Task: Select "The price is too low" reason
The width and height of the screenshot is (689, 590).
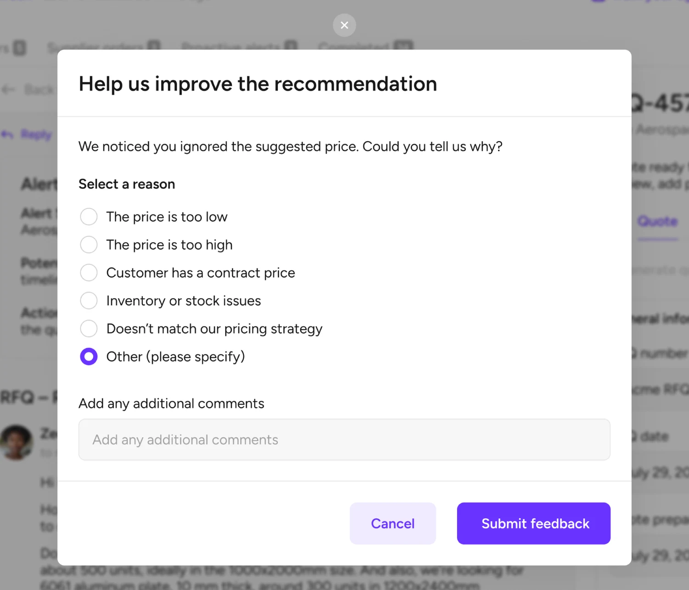Action: click(89, 217)
